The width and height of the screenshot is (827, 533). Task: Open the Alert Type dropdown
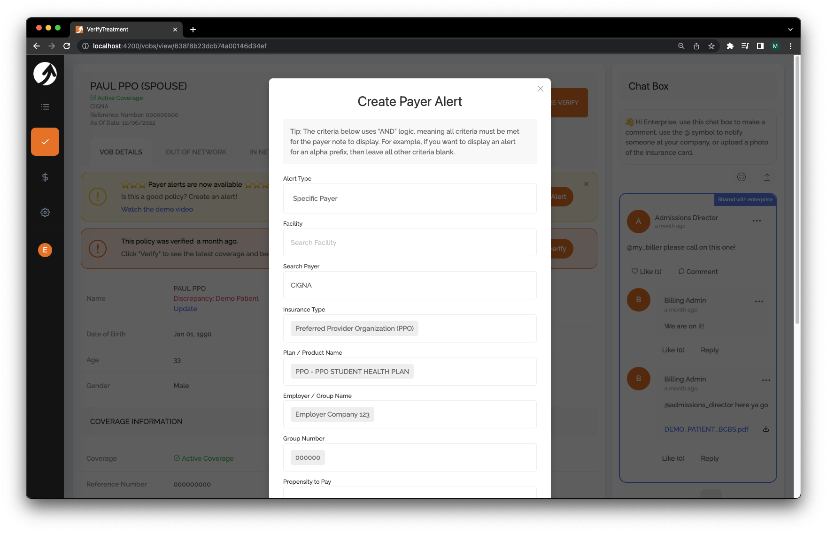(x=410, y=198)
